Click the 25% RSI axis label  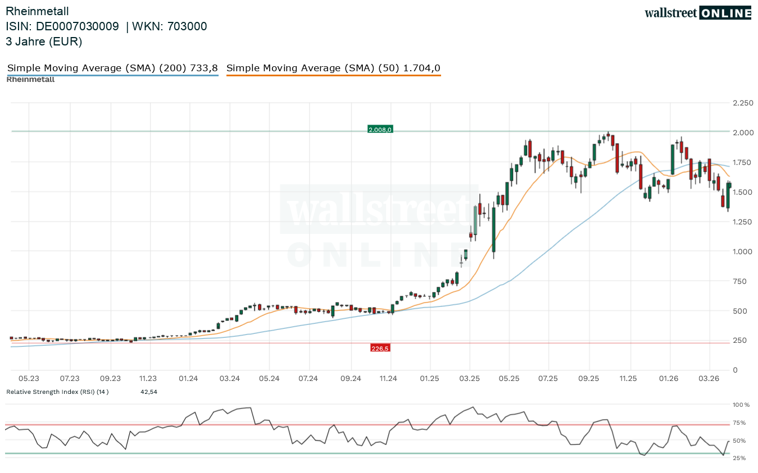[x=739, y=458]
